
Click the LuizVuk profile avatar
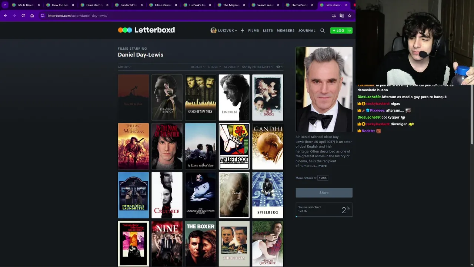point(213,30)
